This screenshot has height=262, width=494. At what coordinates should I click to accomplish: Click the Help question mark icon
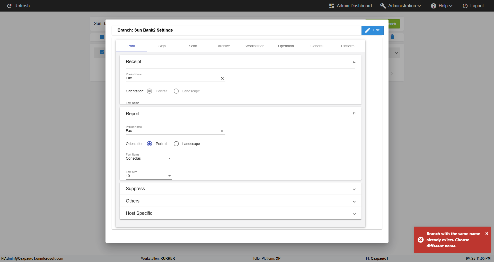tap(434, 6)
